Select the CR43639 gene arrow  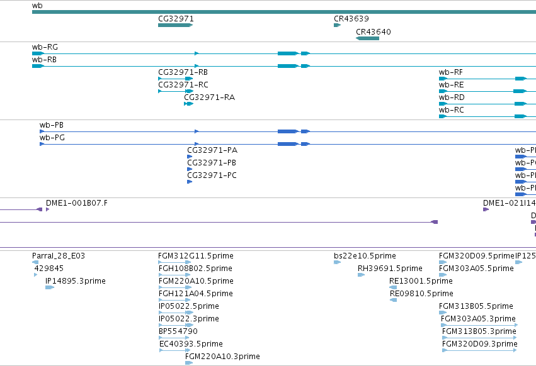pos(338,25)
